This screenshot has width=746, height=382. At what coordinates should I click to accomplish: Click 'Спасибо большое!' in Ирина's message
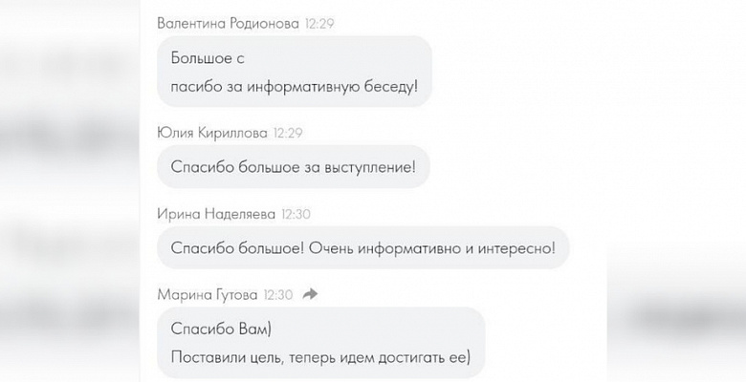click(237, 248)
